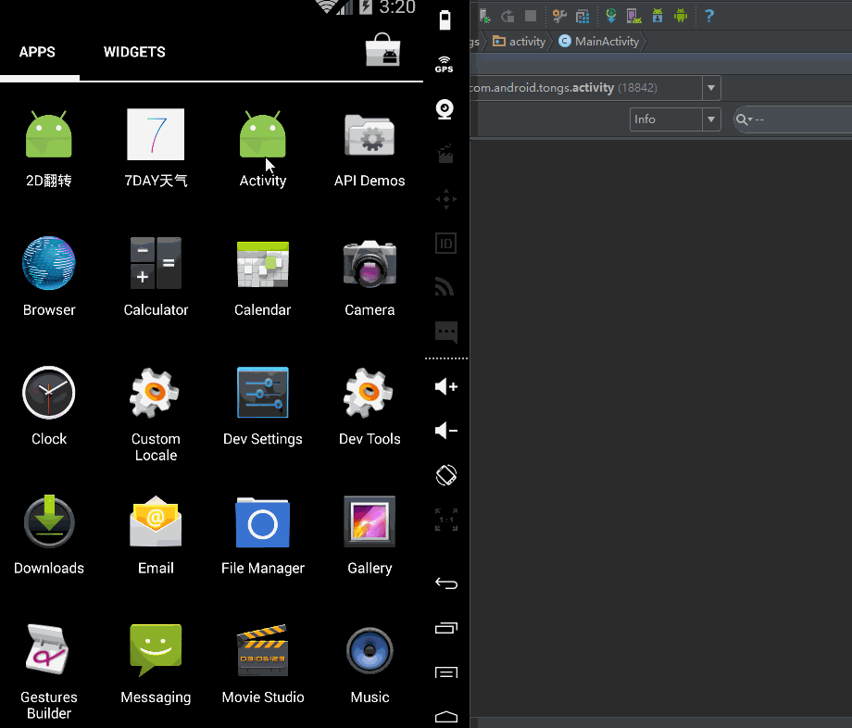
Task: Click the MainActivity breadcrumb
Action: [x=598, y=41]
